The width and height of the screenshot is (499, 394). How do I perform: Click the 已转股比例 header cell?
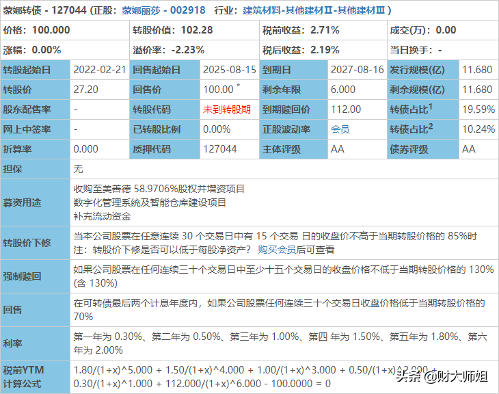(x=165, y=129)
